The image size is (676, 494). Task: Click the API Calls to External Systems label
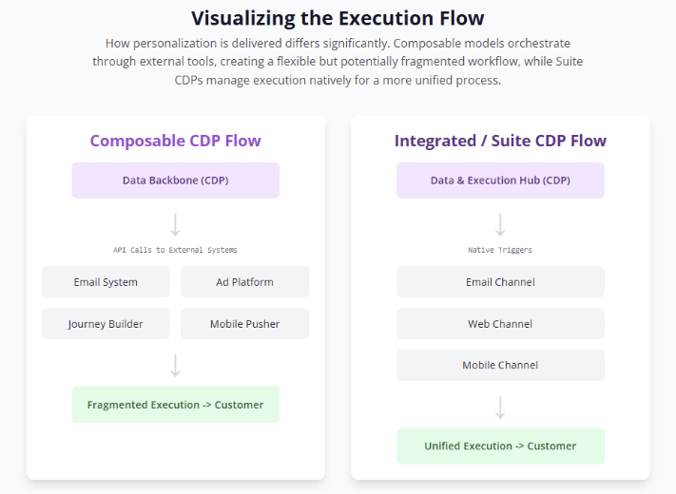tap(175, 250)
